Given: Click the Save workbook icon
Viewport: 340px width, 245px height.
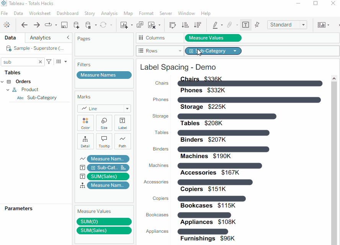Looking at the screenshot, I should [x=64, y=24].
